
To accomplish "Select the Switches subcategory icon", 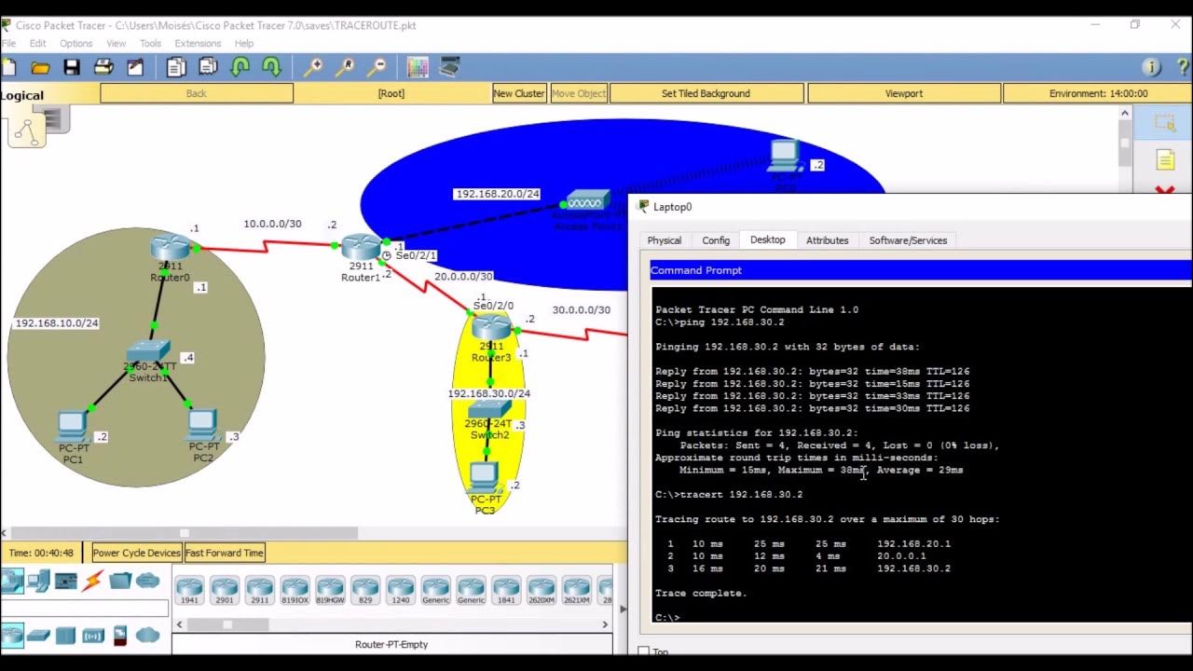I will pos(38,636).
